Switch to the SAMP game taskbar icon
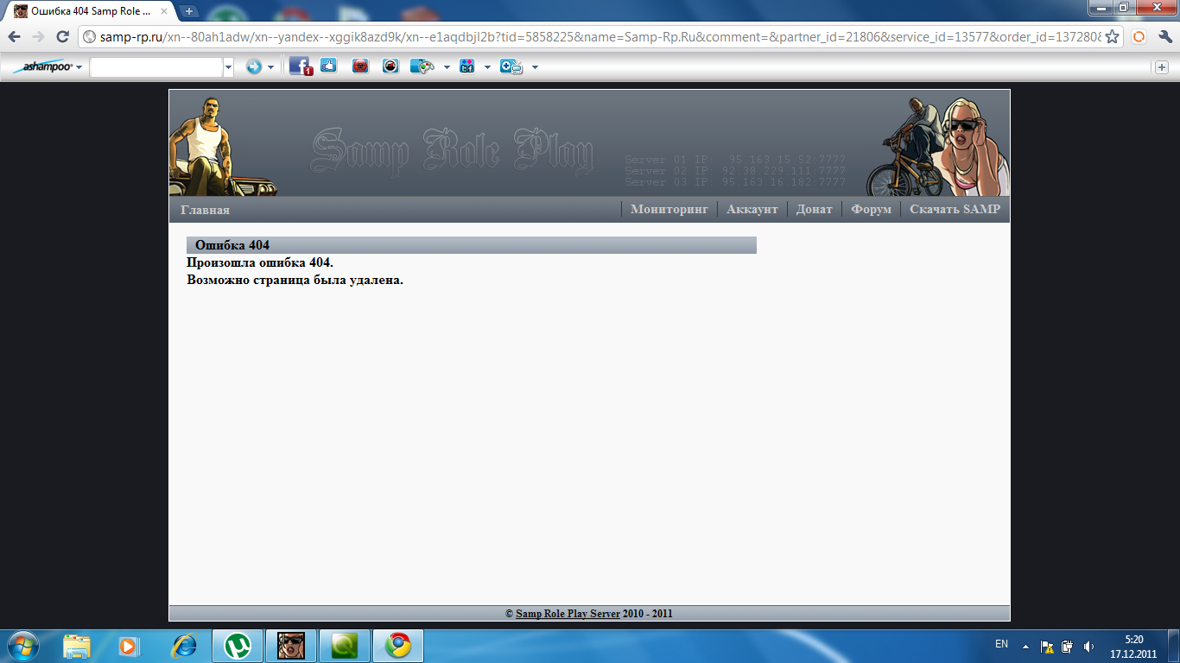The height and width of the screenshot is (663, 1180). click(291, 645)
